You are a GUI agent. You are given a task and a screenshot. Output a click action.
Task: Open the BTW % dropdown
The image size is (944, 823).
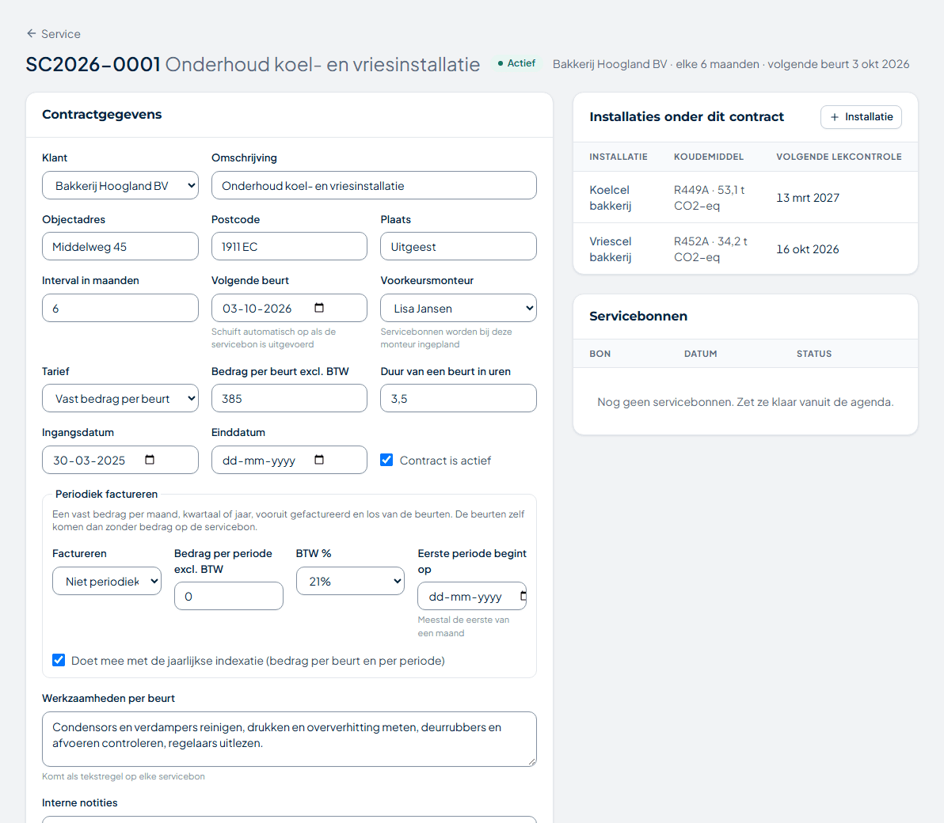pyautogui.click(x=350, y=581)
